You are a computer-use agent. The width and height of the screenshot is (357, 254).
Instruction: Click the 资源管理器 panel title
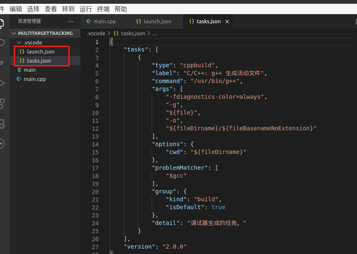coord(30,21)
